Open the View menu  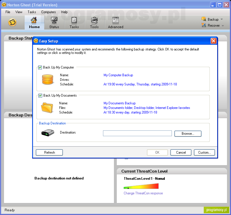[19, 12]
